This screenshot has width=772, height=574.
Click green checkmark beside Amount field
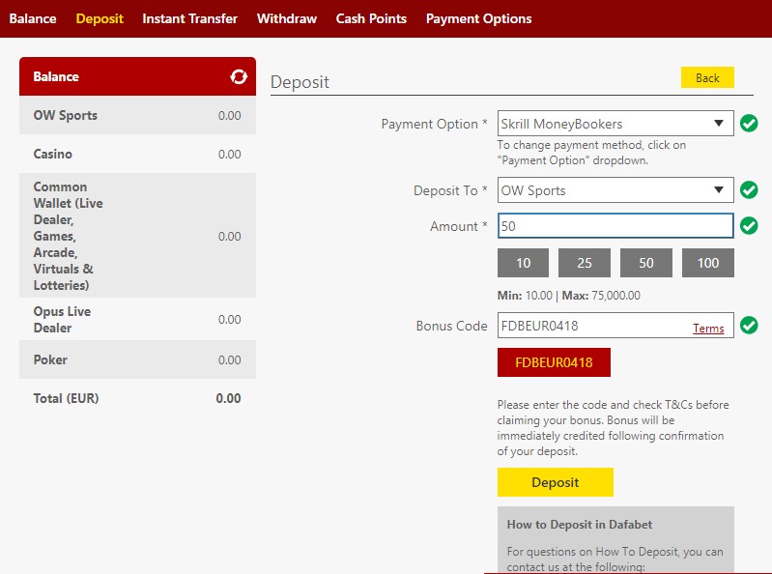[749, 226]
